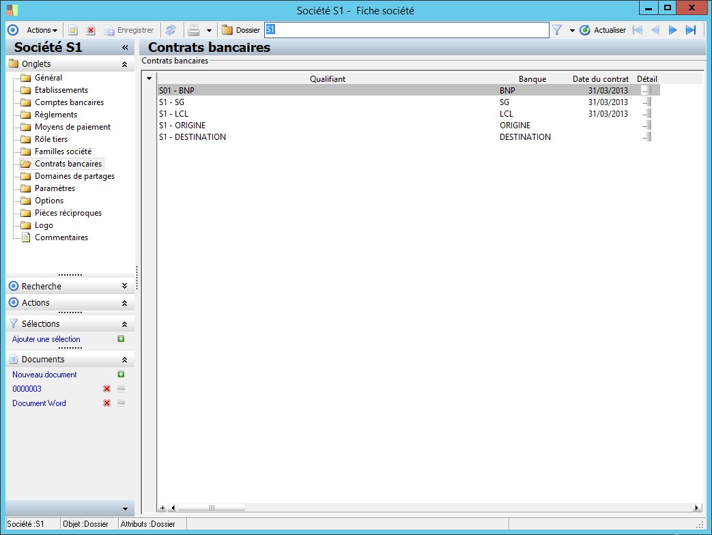The width and height of the screenshot is (712, 535).
Task: Open the Moyens de paiement folder
Action: coord(72,127)
